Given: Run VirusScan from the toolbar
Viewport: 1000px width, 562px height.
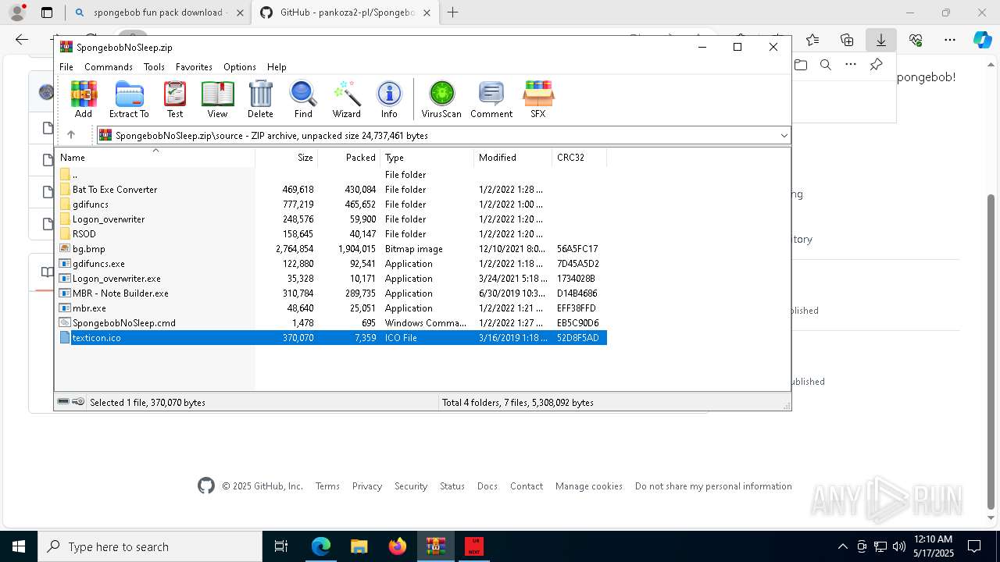Looking at the screenshot, I should (x=441, y=99).
